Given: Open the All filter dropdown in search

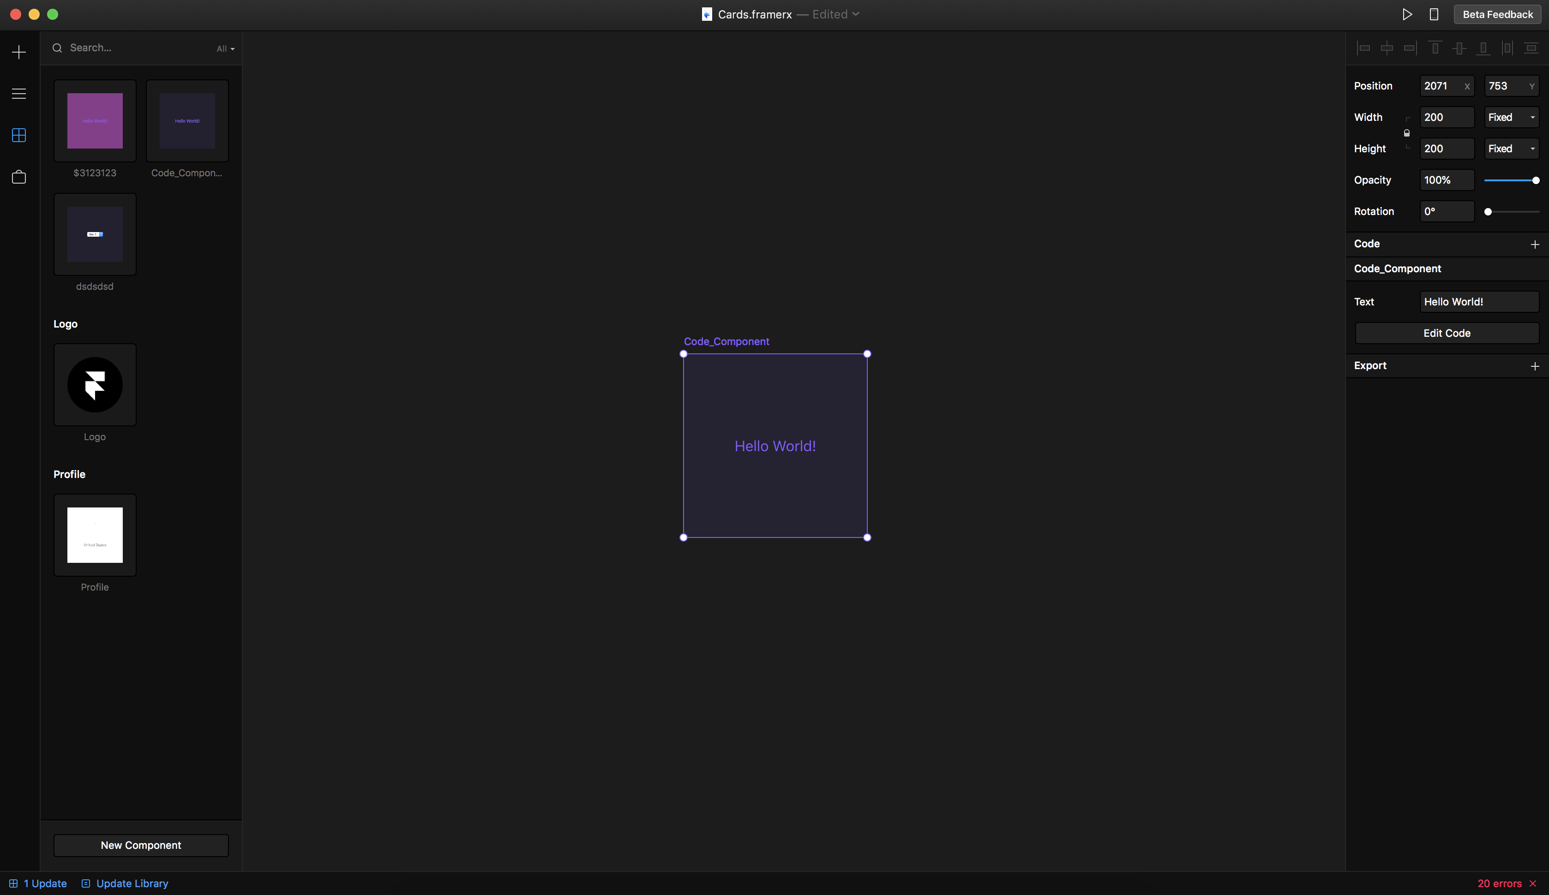Looking at the screenshot, I should (x=225, y=48).
